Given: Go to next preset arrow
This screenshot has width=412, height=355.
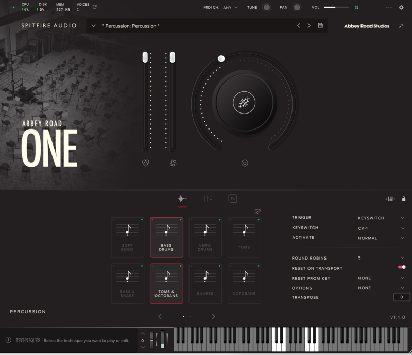Looking at the screenshot, I should tap(309, 26).
